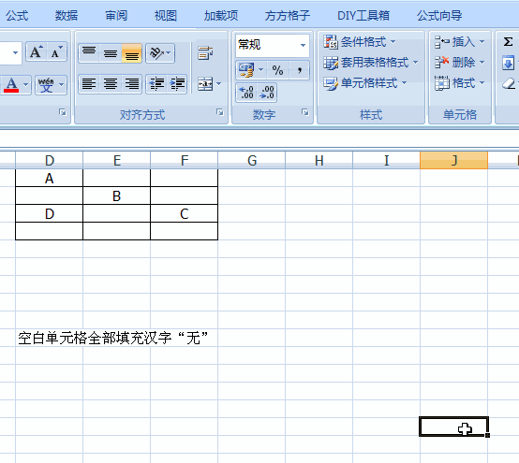The width and height of the screenshot is (519, 463).
Task: Open the 常规 number format combo box
Action: pos(273,45)
